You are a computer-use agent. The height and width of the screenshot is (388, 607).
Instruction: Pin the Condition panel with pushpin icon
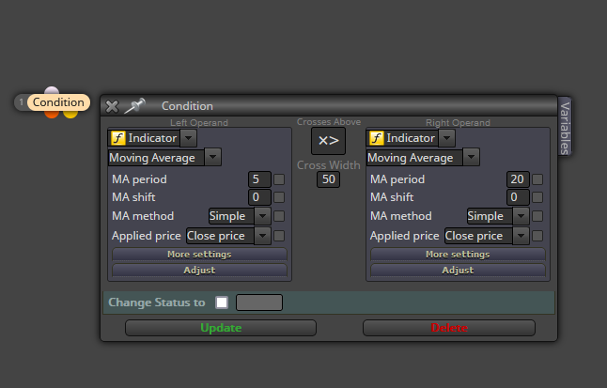coord(134,106)
